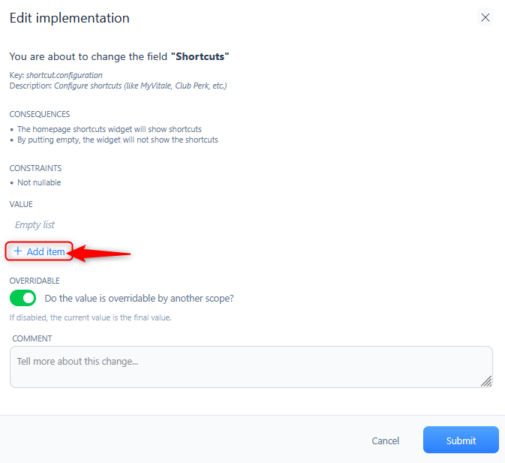Disable the overridable toggle switch
Image resolution: width=505 pixels, height=463 pixels.
point(23,298)
